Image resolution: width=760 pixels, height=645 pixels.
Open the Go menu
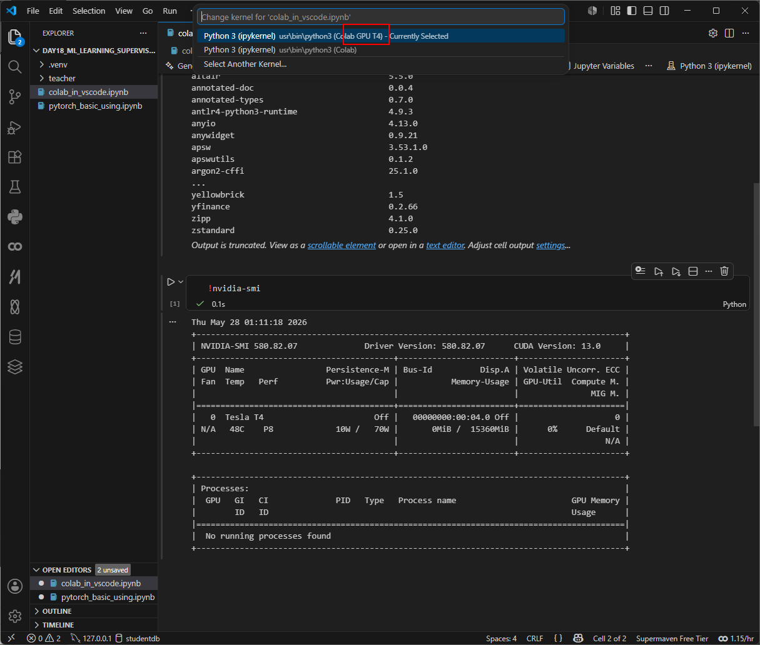click(148, 11)
